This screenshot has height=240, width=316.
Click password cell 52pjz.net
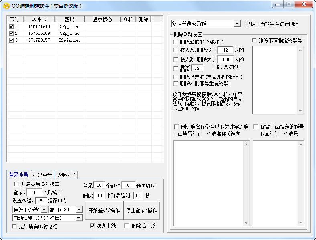point(69,40)
